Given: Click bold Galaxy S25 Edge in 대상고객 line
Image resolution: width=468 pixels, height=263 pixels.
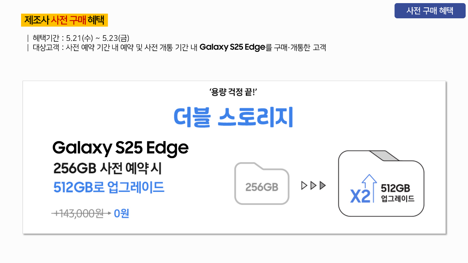Looking at the screenshot, I should click(232, 48).
